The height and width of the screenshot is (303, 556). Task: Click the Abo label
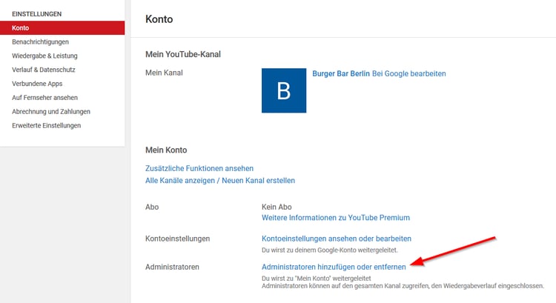click(x=152, y=207)
